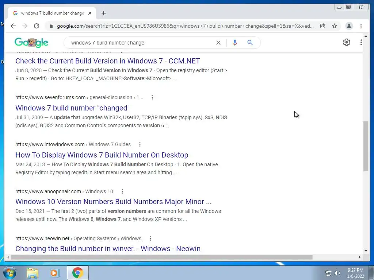Screen dimensions: 374x280
Task: Click the sevenforums.com URL breadcrumb
Action: 79,97
